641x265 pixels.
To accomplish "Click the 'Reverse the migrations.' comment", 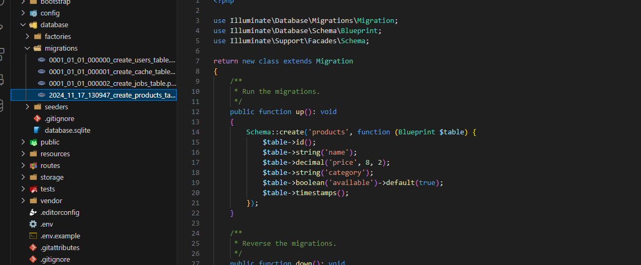I will click(289, 243).
